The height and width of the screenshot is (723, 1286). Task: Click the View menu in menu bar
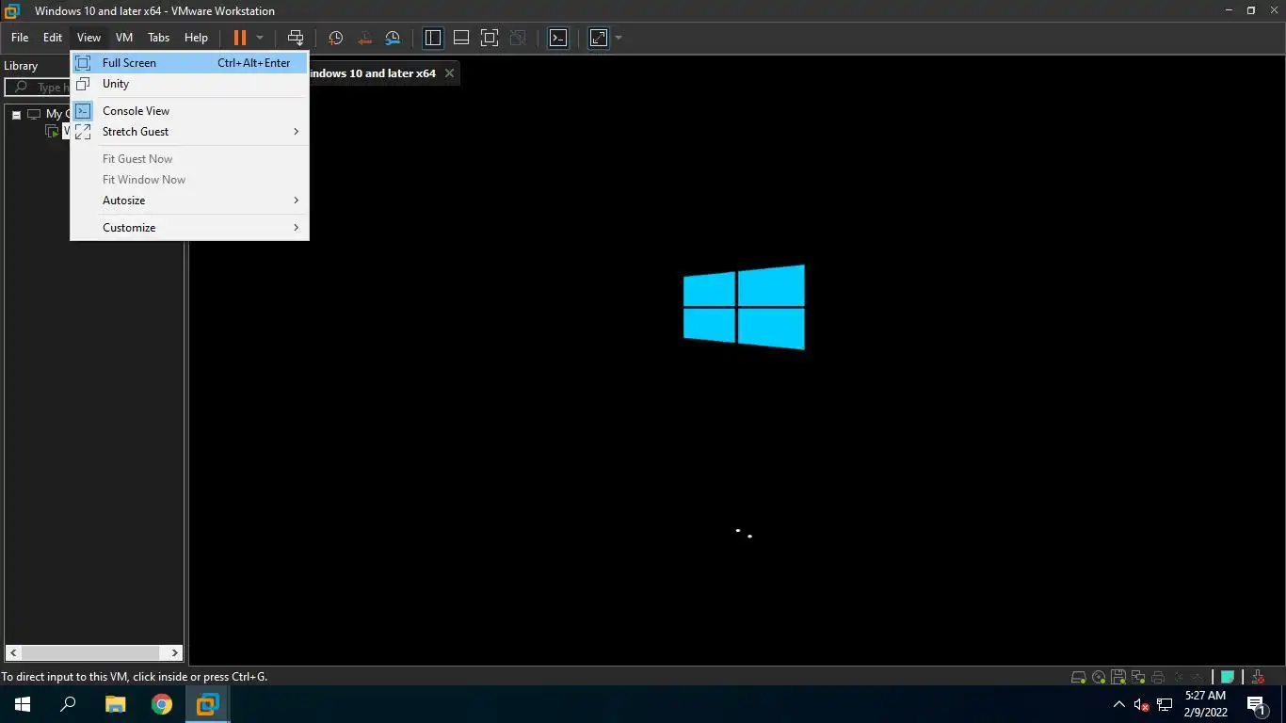[x=88, y=38]
